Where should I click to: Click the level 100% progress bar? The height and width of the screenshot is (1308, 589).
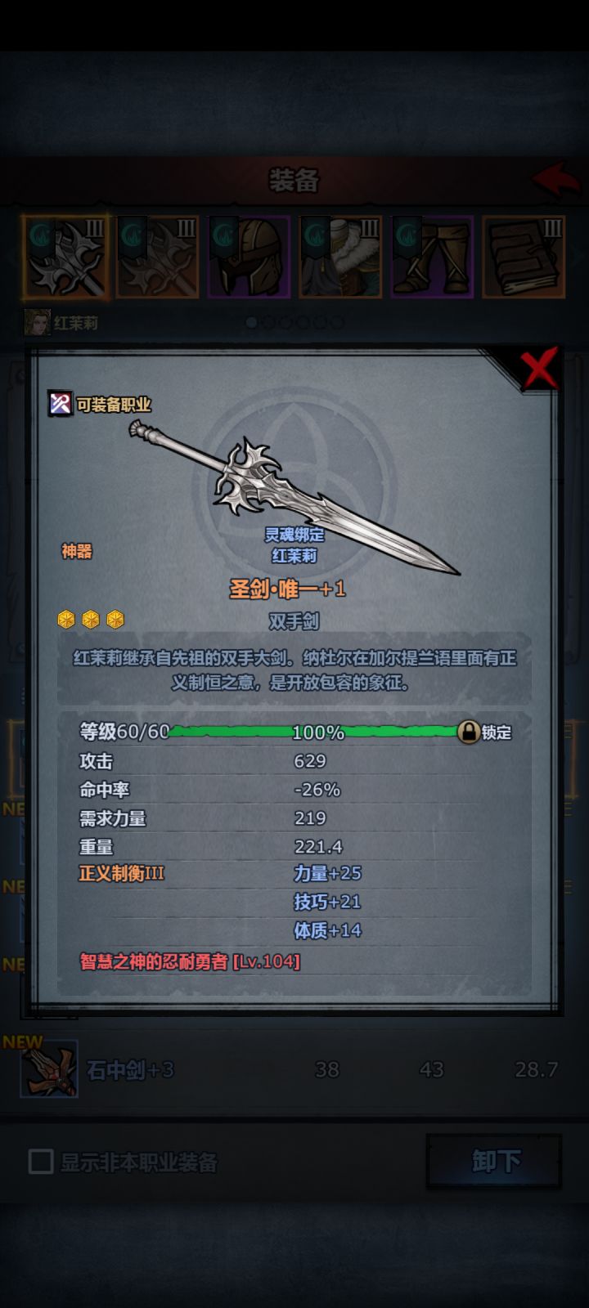[314, 732]
